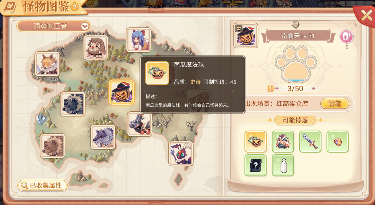
Task: Select the brown-haired caveman monster portrait
Action: (x=96, y=48)
